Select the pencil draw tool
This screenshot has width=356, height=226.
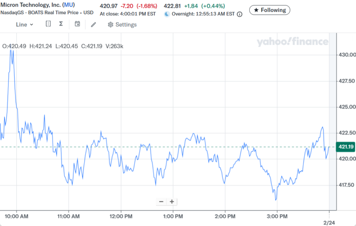[x=93, y=25]
